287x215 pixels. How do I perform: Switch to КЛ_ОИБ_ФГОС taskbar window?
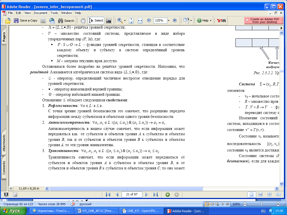click(96, 211)
